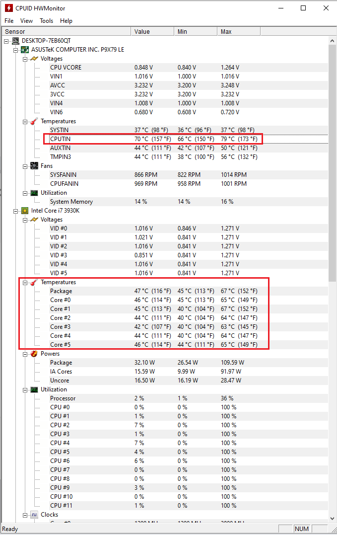Collapse the Intel Core i7 3930K tree
Image resolution: width=337 pixels, height=535 pixels.
16,211
